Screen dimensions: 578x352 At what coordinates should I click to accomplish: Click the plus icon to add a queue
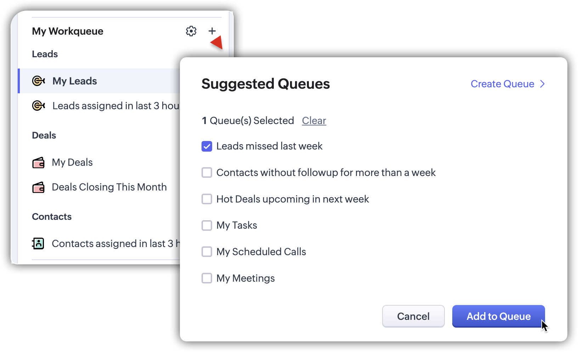click(x=212, y=31)
